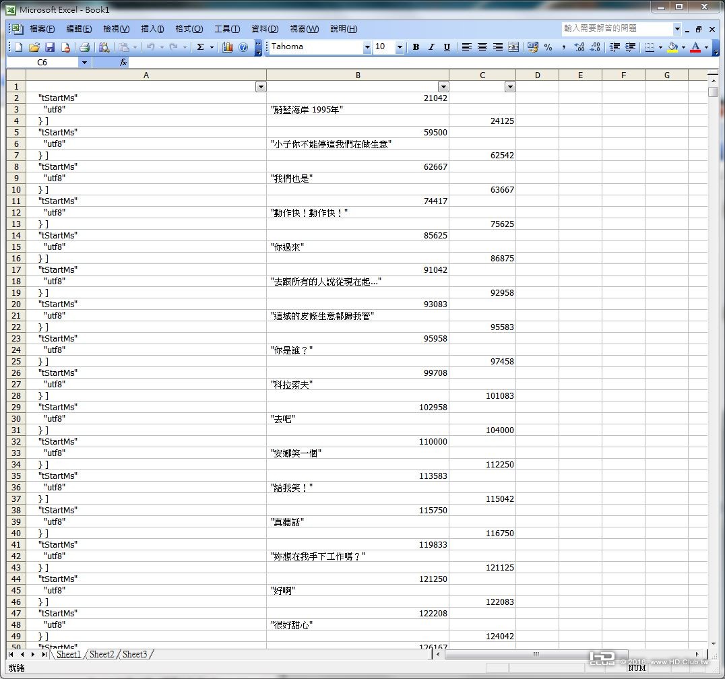Center-align cell text

[x=482, y=47]
